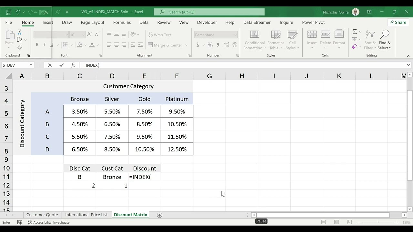The width and height of the screenshot is (413, 232).
Task: Open the Formulas ribbon tab
Action: click(122, 22)
